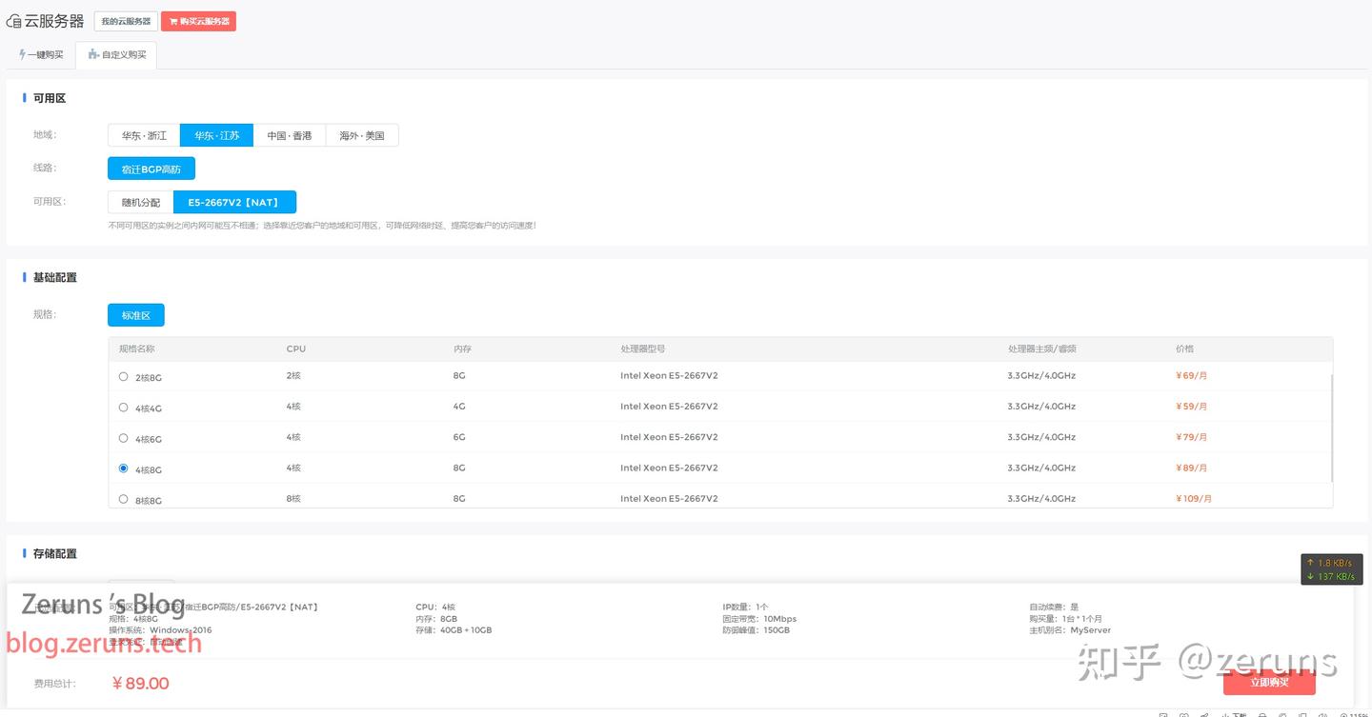Select the 2核8G radio button
This screenshot has height=717, width=1372.
123,376
